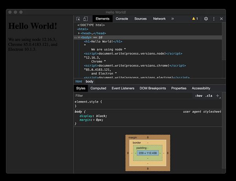
Task: Click the warning count badge
Action: click(195, 19)
